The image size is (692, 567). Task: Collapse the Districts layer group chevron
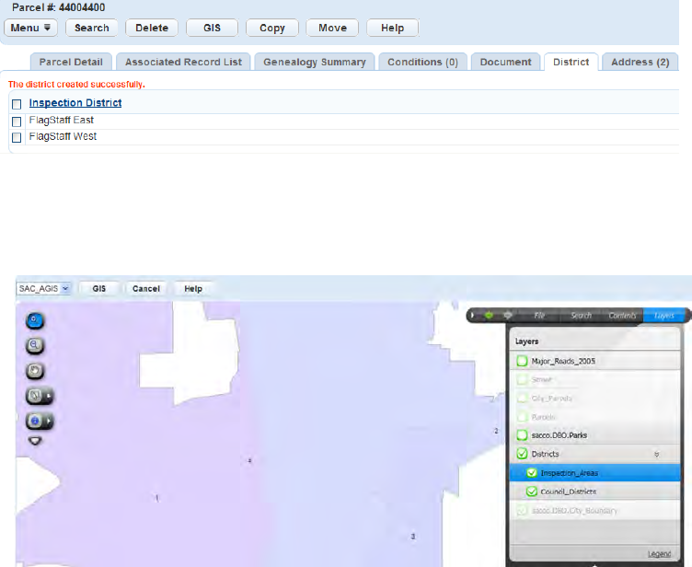point(657,455)
